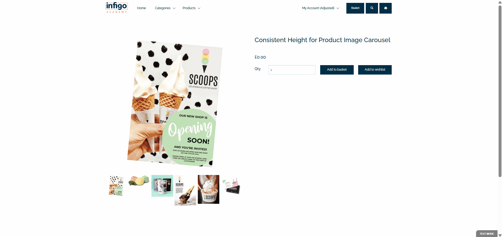Click the main Scoops flyer image
The height and width of the screenshot is (237, 502).
point(175,104)
